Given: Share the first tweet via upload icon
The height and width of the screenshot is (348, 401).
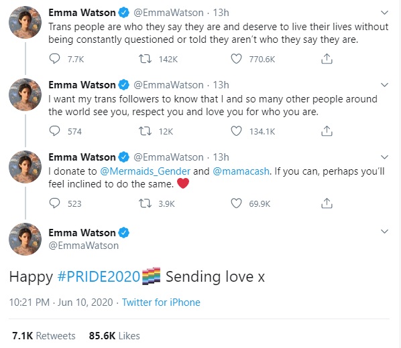Looking at the screenshot, I should [x=327, y=59].
